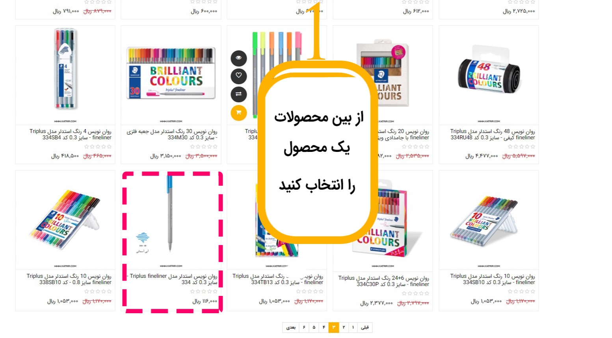
Task: Add to cart with orange cart icon
Action: [238, 113]
